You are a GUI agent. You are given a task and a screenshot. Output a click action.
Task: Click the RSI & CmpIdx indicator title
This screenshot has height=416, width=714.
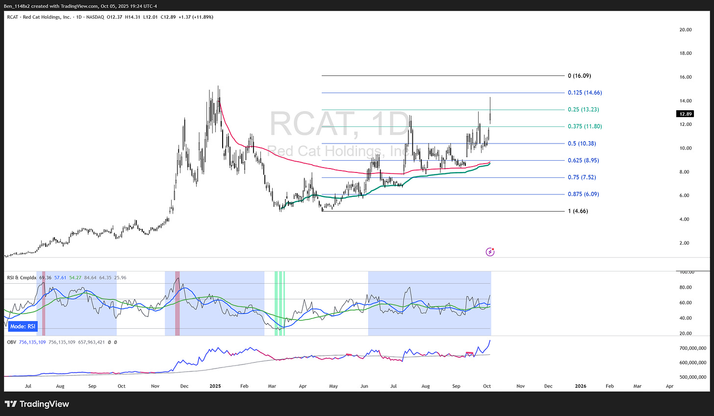click(22, 278)
